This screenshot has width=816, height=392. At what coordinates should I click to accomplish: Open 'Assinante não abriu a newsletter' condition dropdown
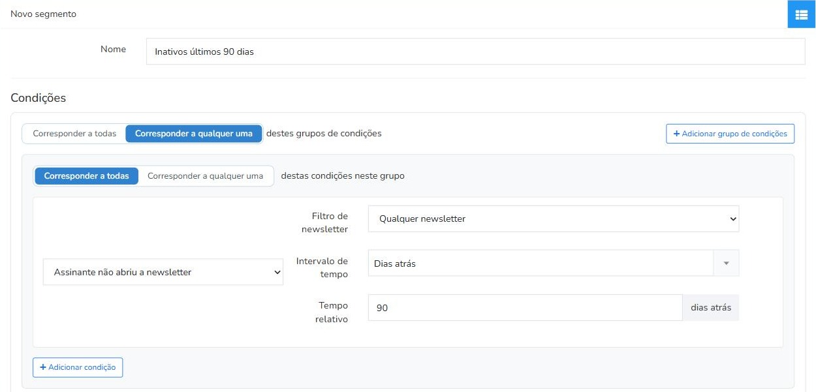click(163, 272)
